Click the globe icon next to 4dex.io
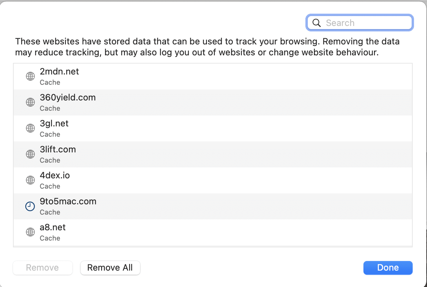Viewport: 427px width, 287px height. pyautogui.click(x=30, y=180)
